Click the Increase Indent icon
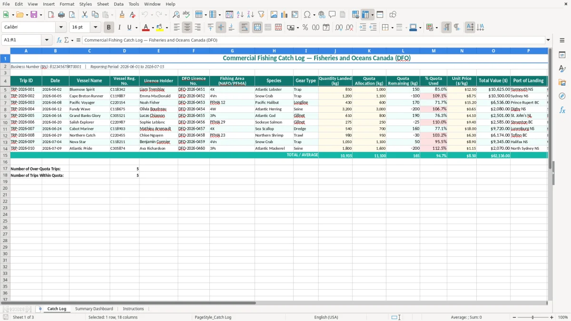The height and width of the screenshot is (321, 571). pyautogui.click(x=363, y=28)
